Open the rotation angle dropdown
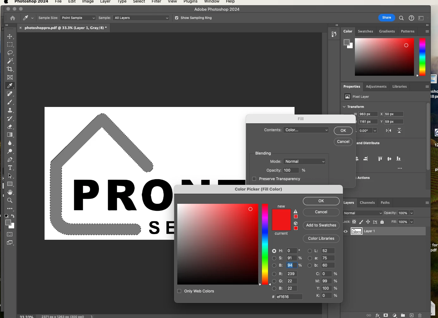Screen dimensions: 438x318 pos(375,131)
